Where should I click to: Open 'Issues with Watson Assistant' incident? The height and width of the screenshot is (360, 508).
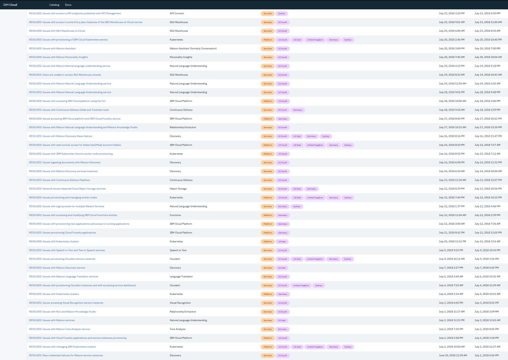52,49
